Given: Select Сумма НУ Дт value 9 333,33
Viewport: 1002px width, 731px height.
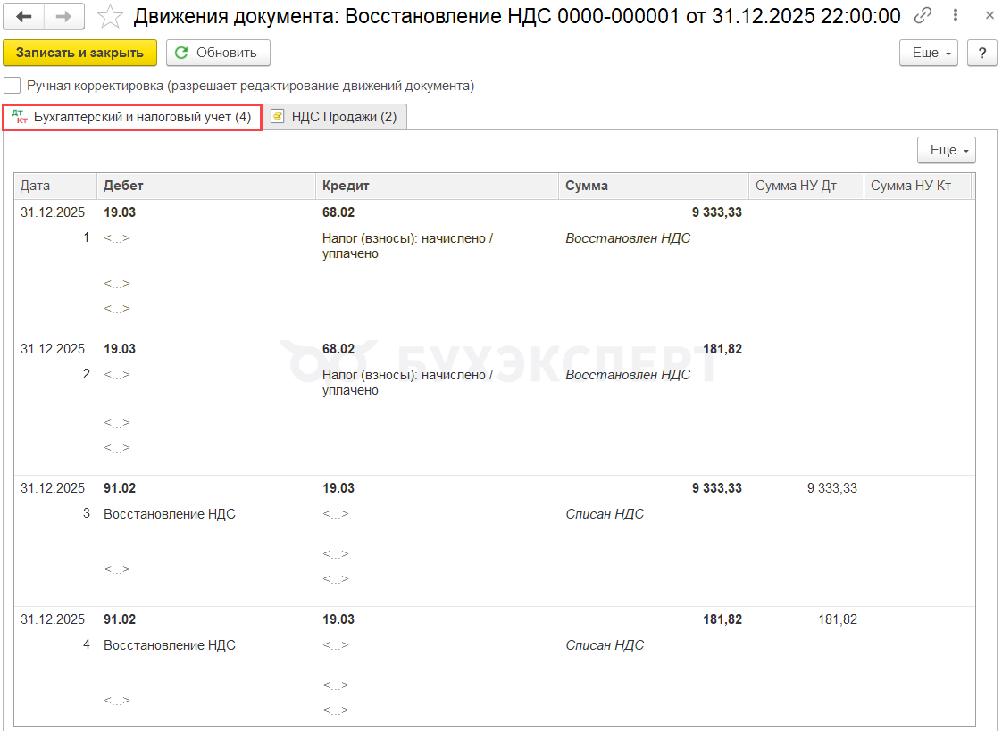Looking at the screenshot, I should pos(832,488).
